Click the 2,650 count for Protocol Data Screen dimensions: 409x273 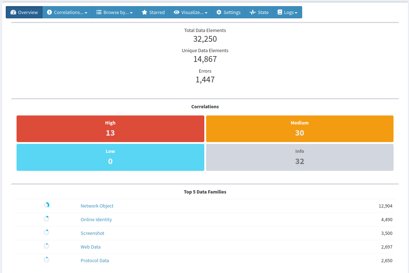[387, 260]
